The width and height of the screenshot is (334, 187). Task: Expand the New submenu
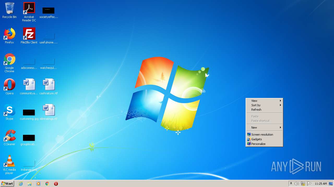[264, 128]
